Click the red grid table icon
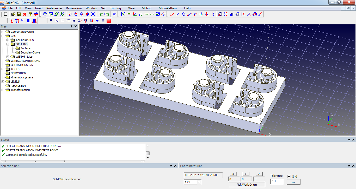This screenshot has height=189, width=356. click(109, 21)
